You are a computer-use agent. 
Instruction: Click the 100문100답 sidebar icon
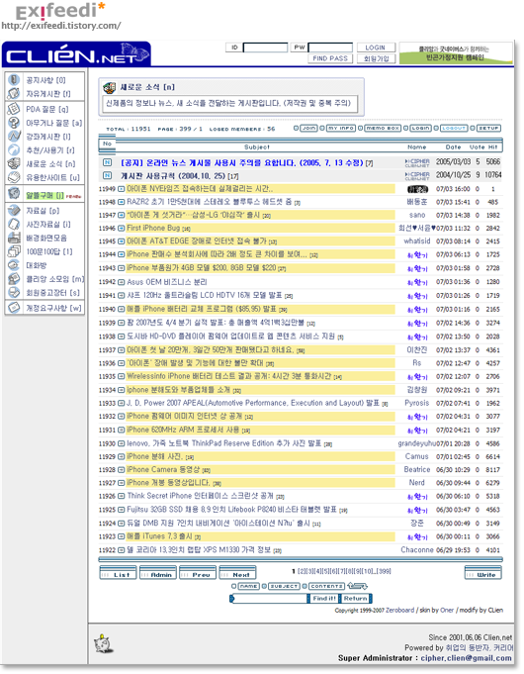14,251
